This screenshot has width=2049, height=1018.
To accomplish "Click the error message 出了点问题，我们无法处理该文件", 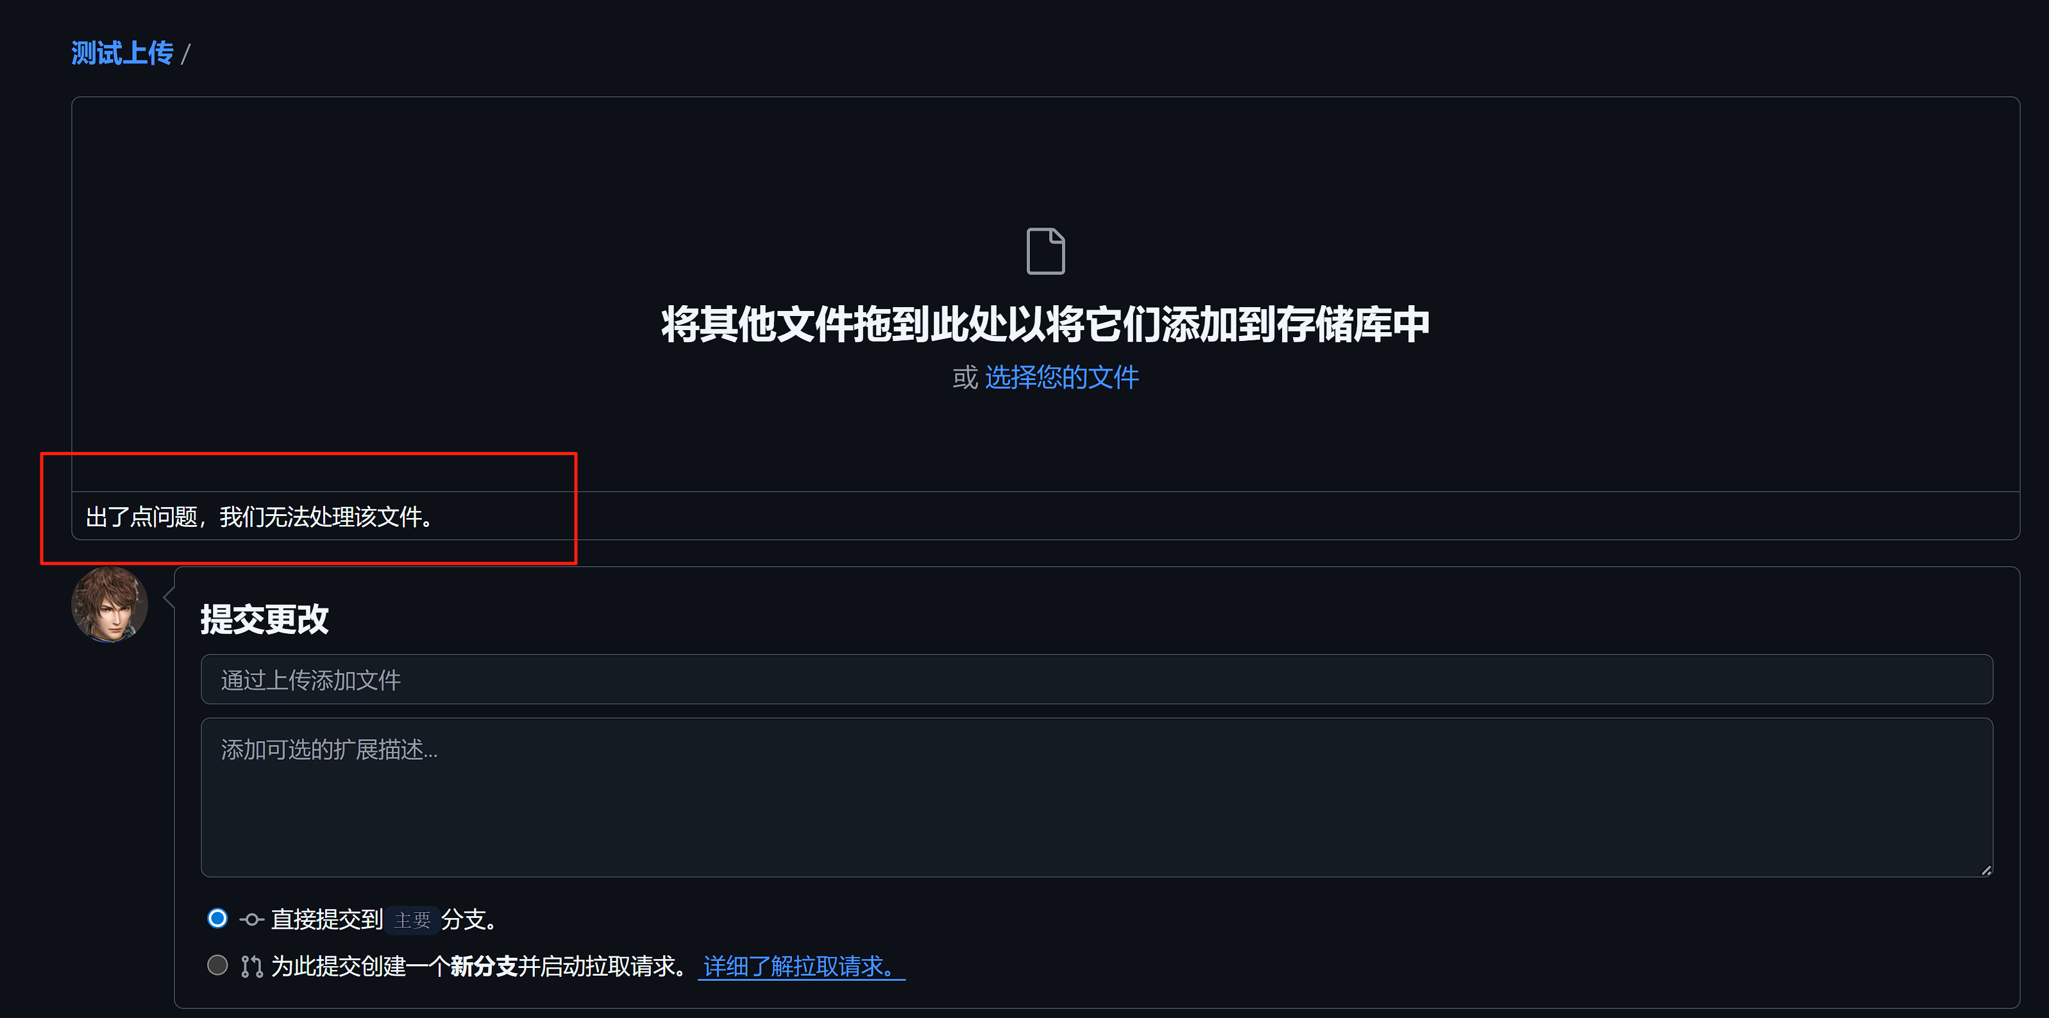I will tap(259, 517).
